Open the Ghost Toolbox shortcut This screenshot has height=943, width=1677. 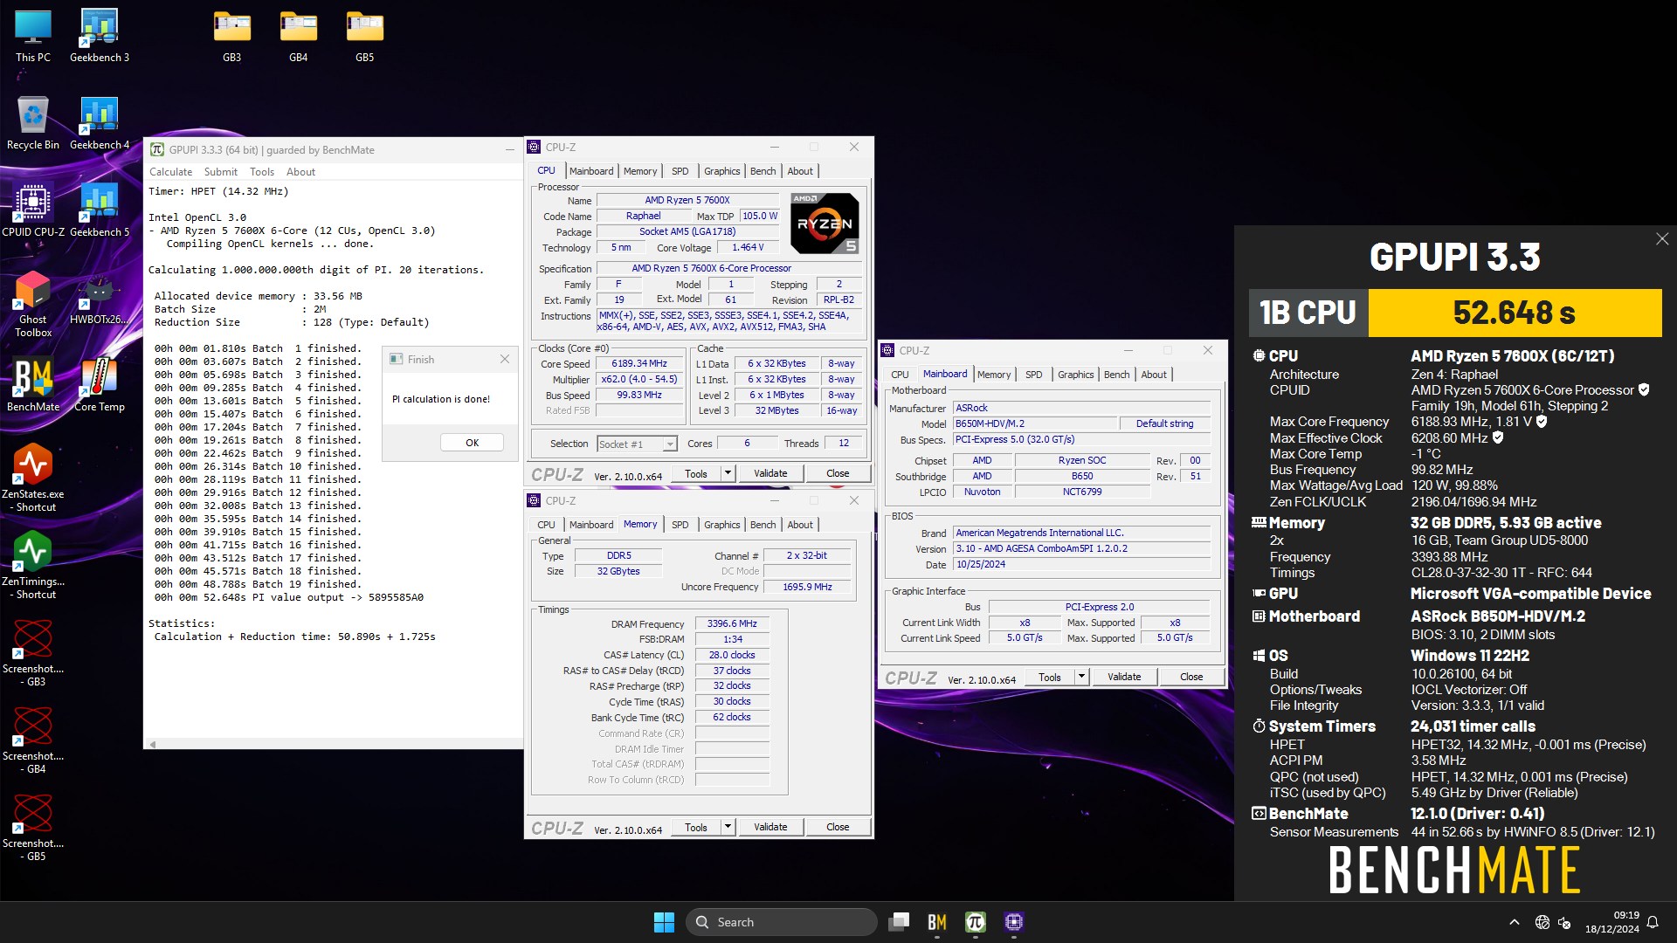33,303
